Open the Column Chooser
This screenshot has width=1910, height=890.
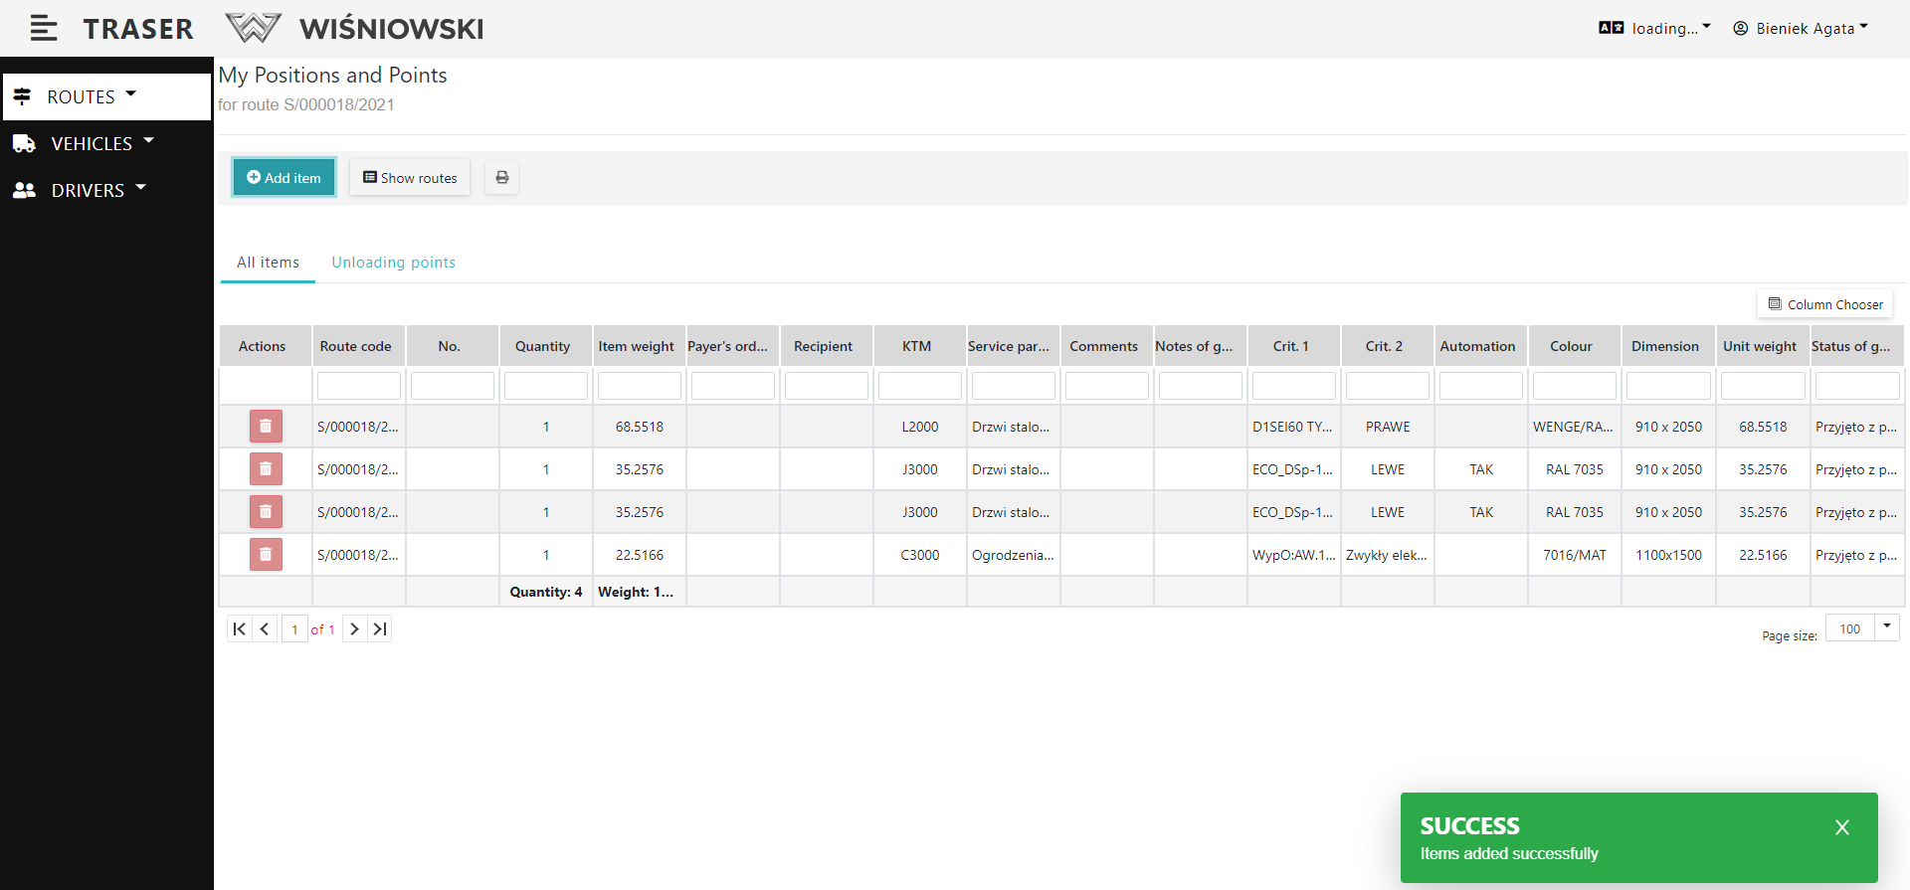[1824, 304]
